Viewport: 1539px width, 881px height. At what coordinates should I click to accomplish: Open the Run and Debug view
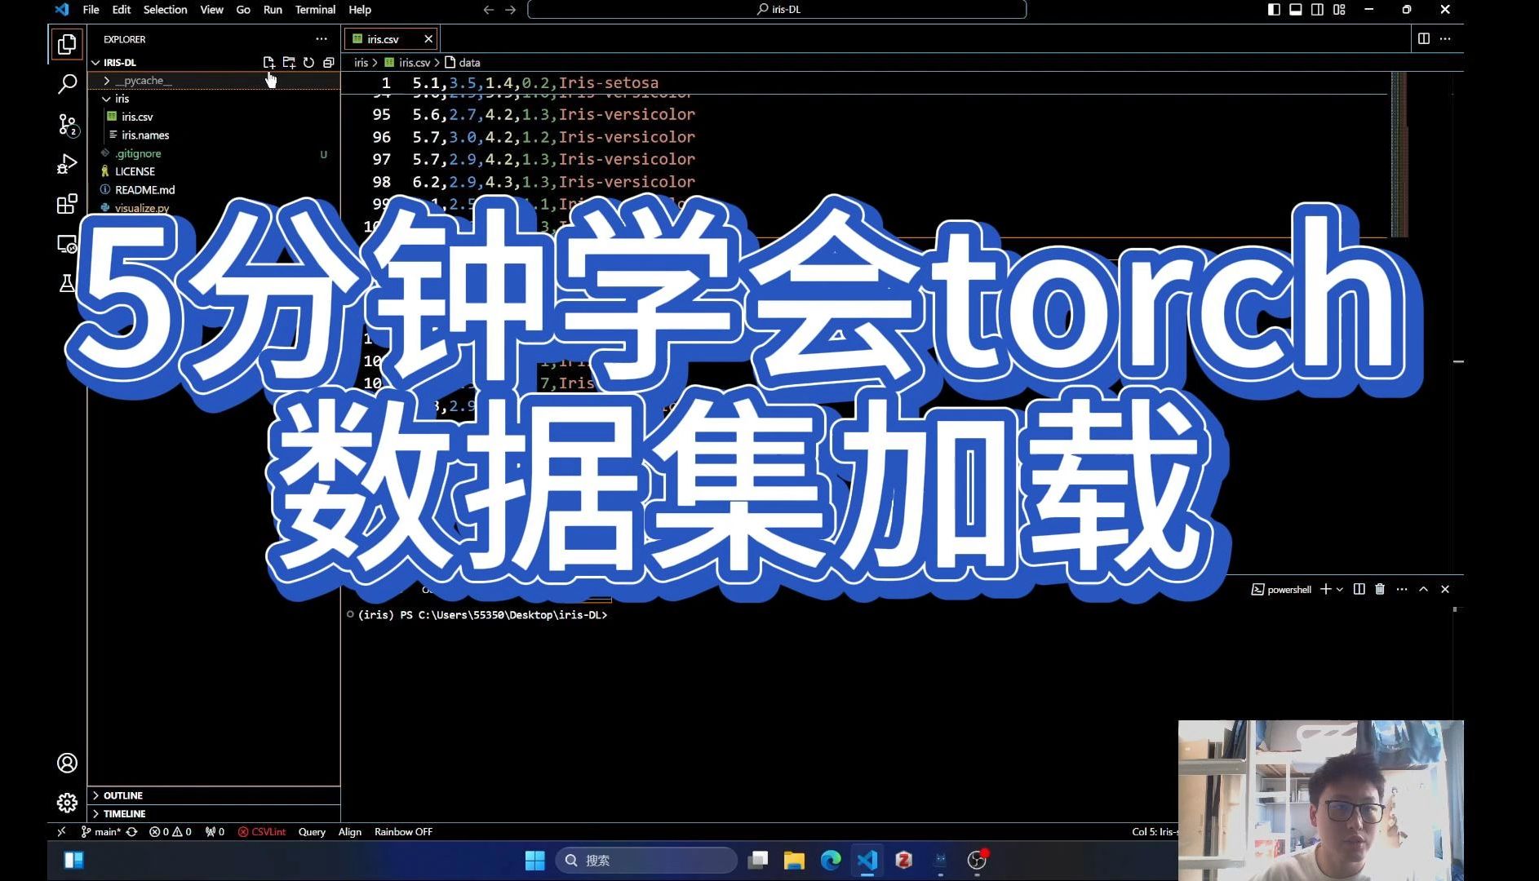(67, 164)
